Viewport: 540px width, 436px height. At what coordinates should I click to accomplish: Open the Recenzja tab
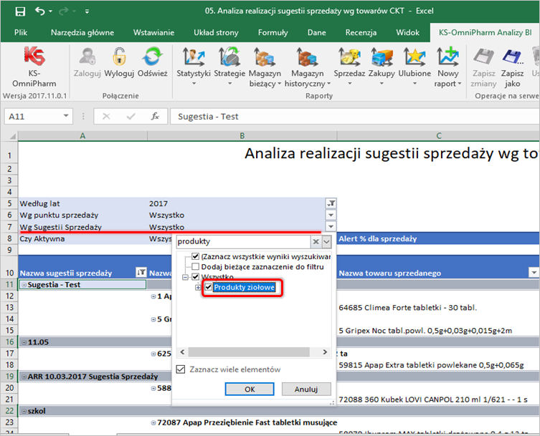361,33
